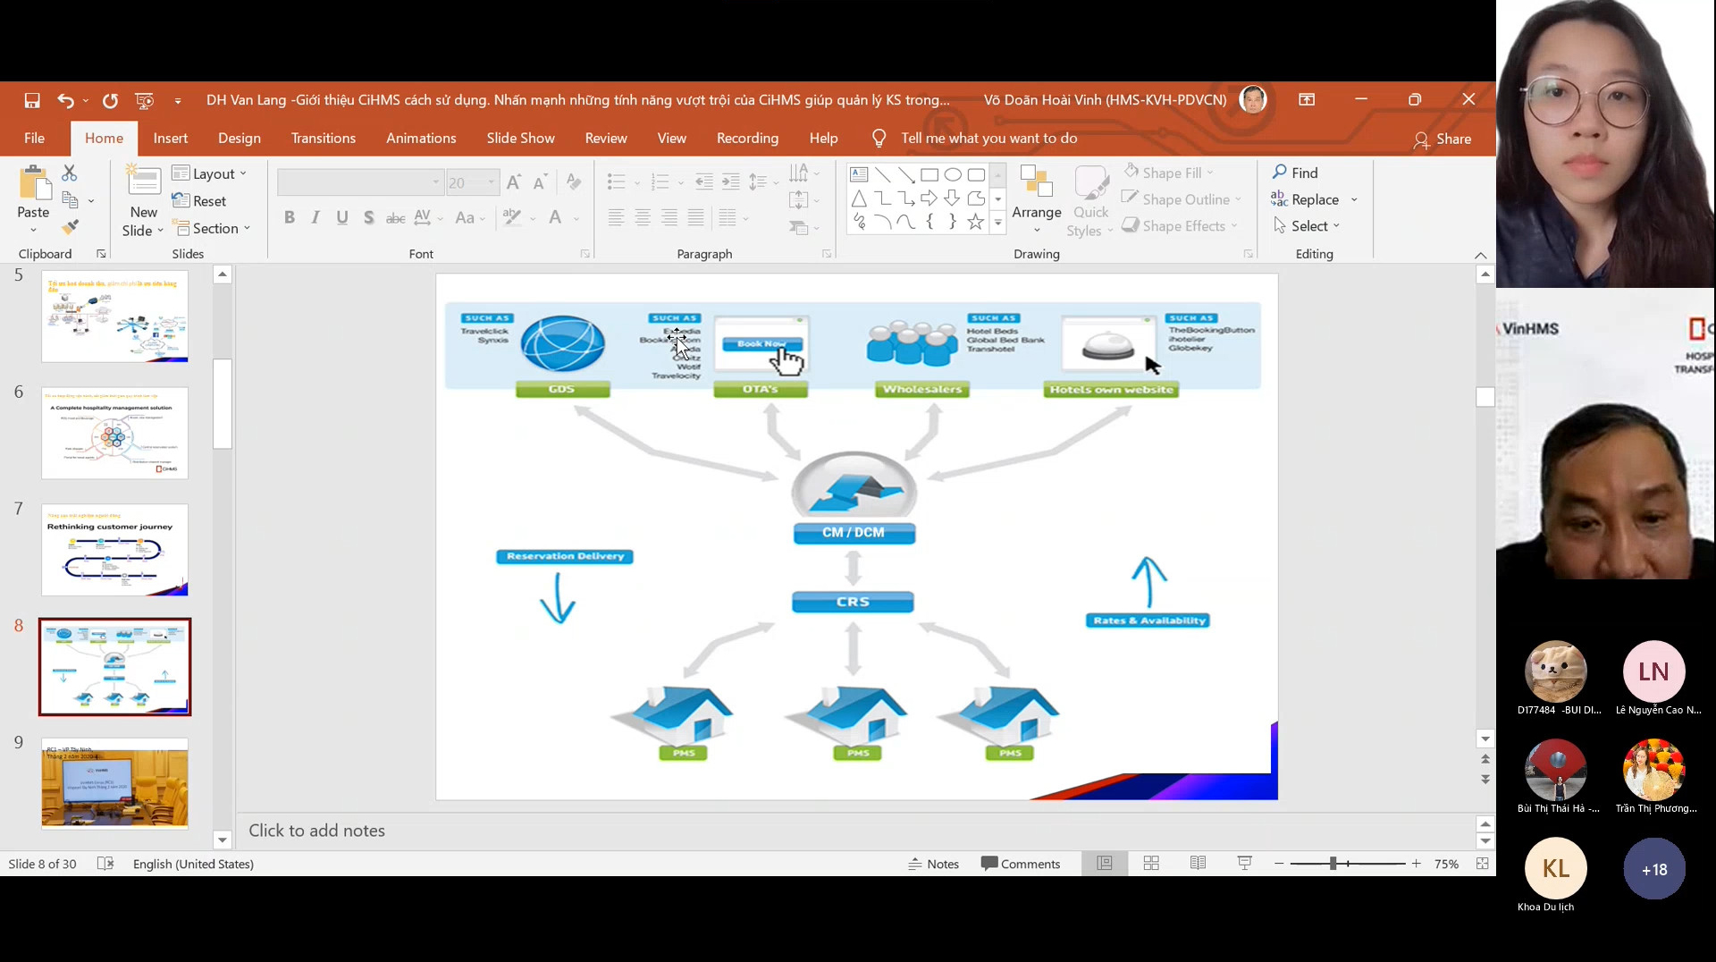The width and height of the screenshot is (1716, 962).
Task: Click Find in Editing group
Action: [x=1295, y=173]
